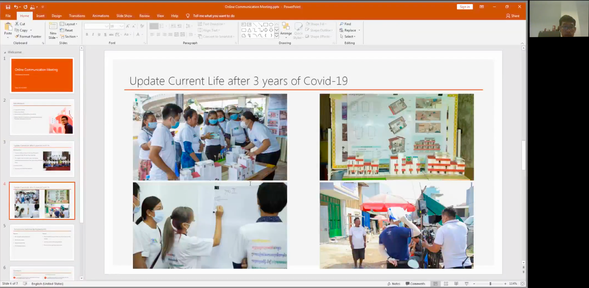The image size is (589, 288).
Task: Collapse the ribbon with the up arrow
Action: pos(523,43)
